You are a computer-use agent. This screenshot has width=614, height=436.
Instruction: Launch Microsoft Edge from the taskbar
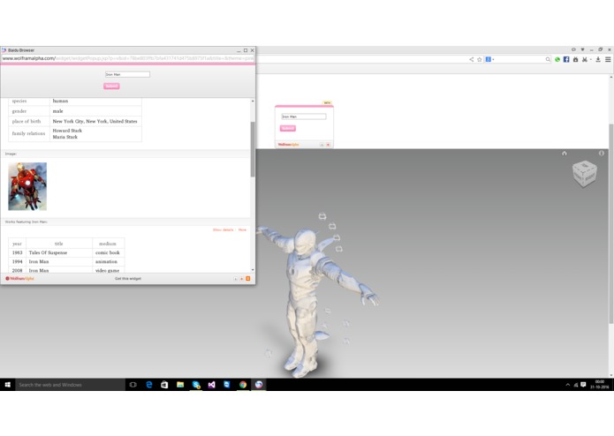(x=148, y=385)
